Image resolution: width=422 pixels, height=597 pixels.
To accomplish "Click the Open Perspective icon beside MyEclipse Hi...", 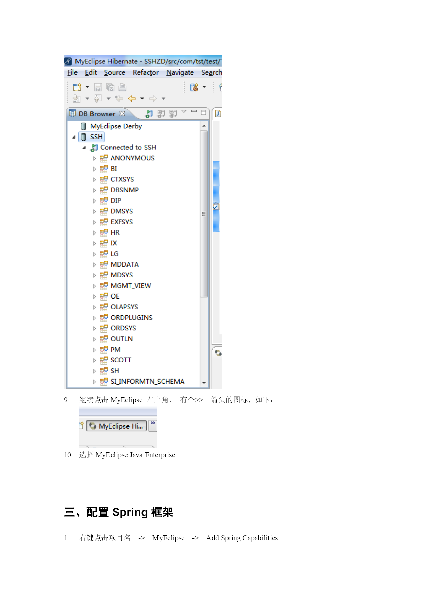I will (x=81, y=425).
